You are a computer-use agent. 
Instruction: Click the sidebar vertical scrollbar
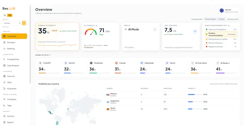[x=30, y=44]
